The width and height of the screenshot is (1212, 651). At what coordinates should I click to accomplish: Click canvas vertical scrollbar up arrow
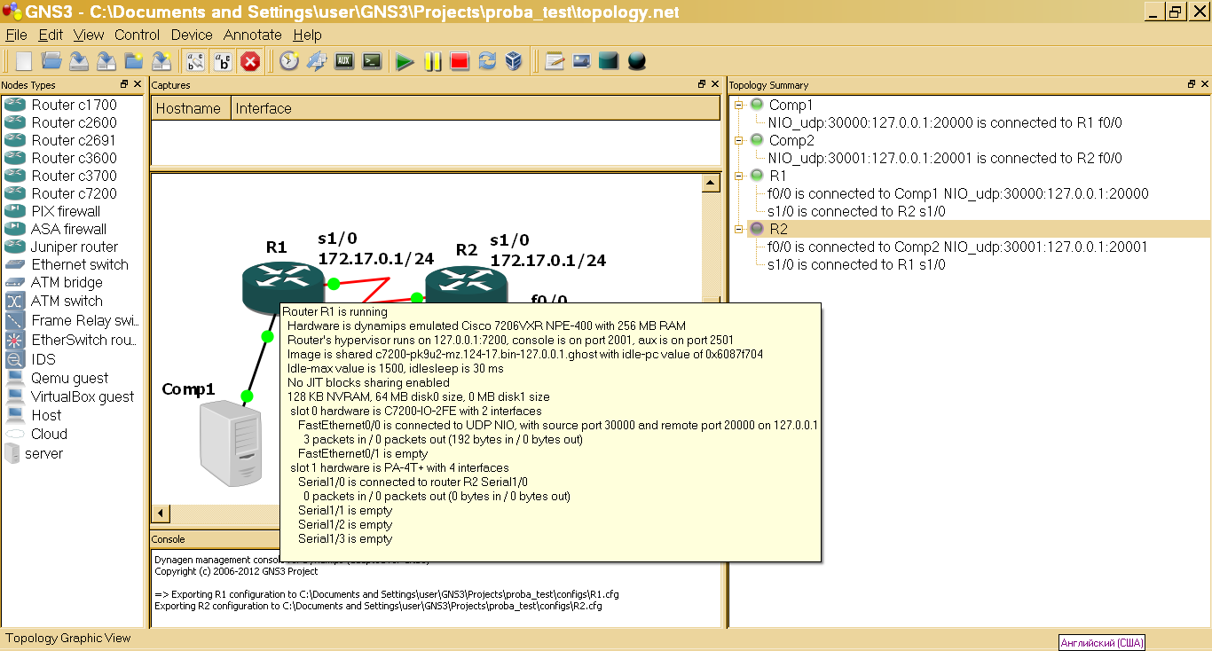point(711,184)
